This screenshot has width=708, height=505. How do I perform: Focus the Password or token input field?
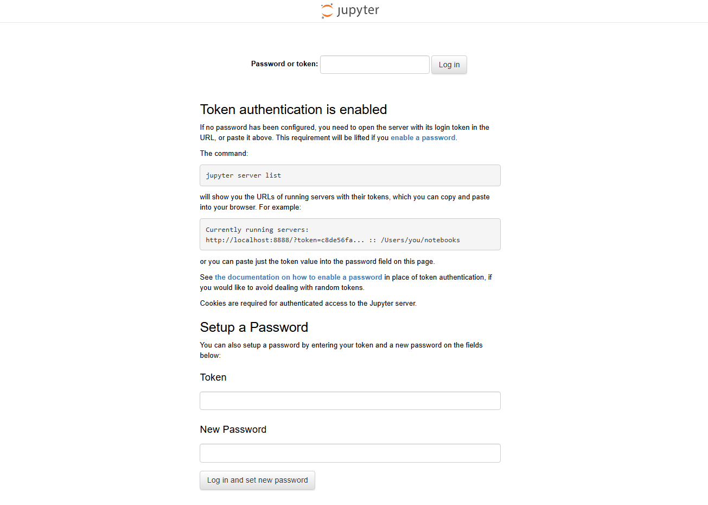375,65
